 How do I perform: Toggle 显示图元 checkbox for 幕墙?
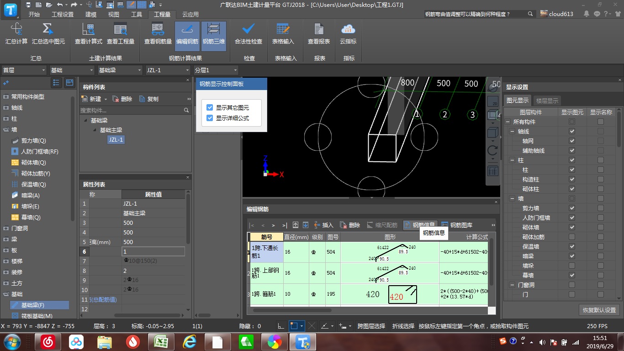572,275
